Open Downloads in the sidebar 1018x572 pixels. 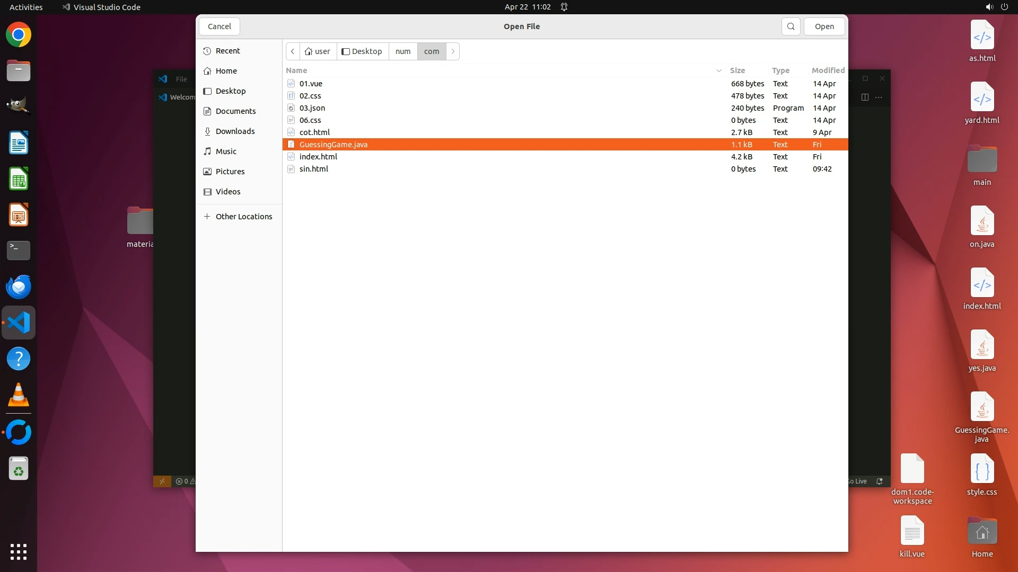[x=235, y=131]
